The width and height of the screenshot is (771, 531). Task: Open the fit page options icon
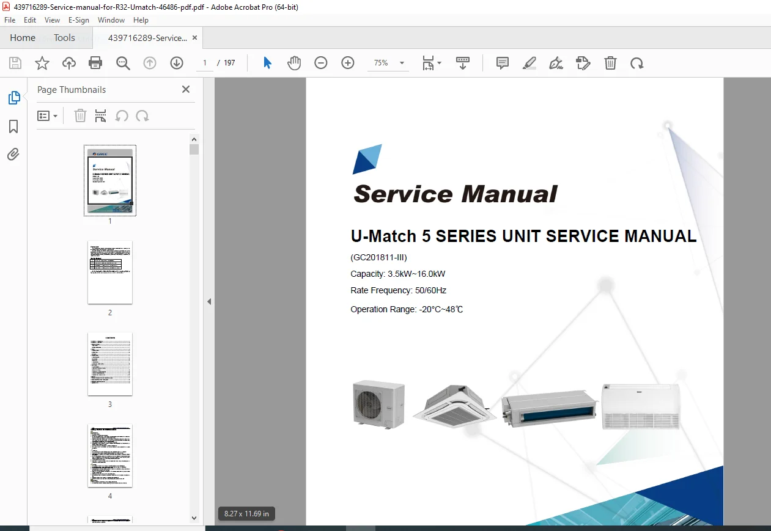tap(432, 63)
